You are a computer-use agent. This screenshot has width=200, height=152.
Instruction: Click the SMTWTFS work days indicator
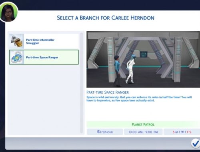182,132
